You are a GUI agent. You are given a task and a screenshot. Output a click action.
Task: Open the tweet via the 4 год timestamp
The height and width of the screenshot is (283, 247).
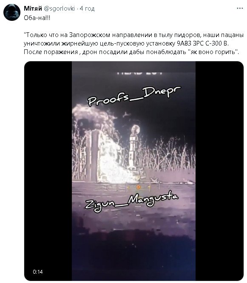point(87,9)
